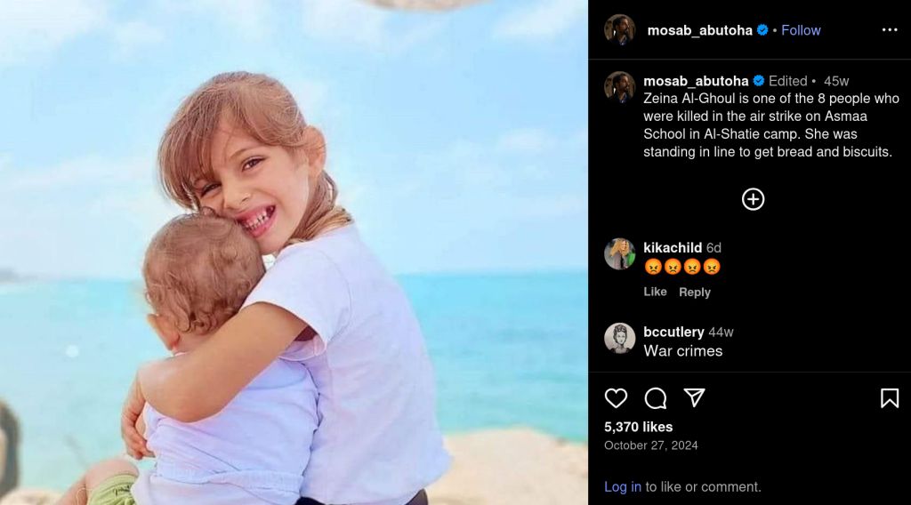Follow mosab_abutoha
Screen dimensions: 911x505
pos(801,30)
